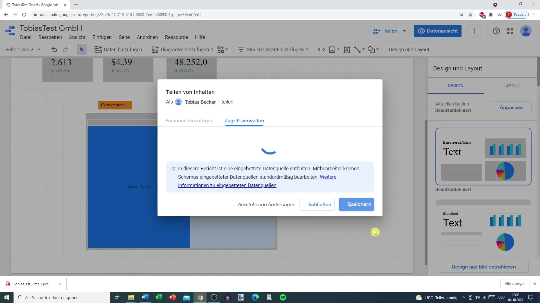Viewport: 540px width, 303px height.
Task: Click the Redo arrow icon
Action: tap(66, 50)
